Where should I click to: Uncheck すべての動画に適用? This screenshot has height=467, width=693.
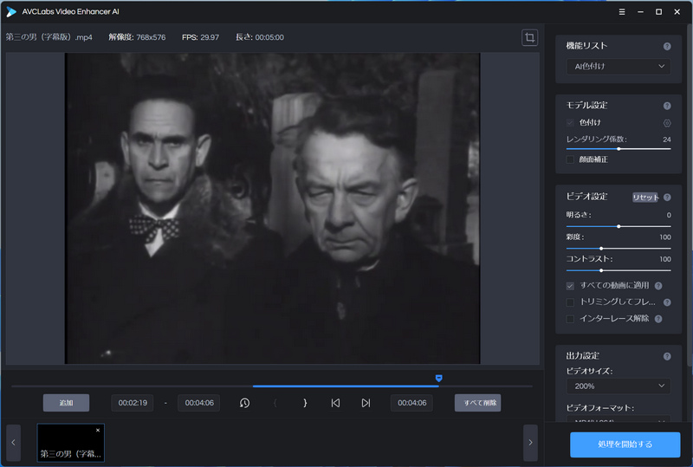tap(570, 286)
